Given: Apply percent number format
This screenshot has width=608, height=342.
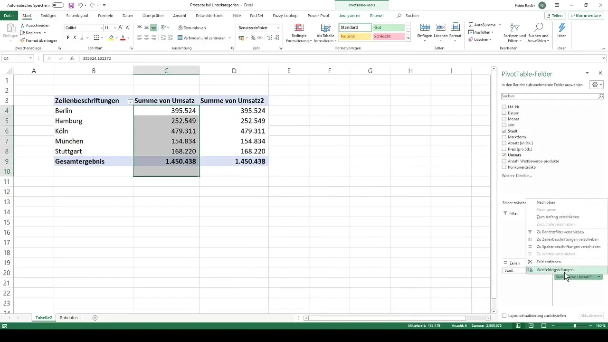Looking at the screenshot, I should [253, 38].
